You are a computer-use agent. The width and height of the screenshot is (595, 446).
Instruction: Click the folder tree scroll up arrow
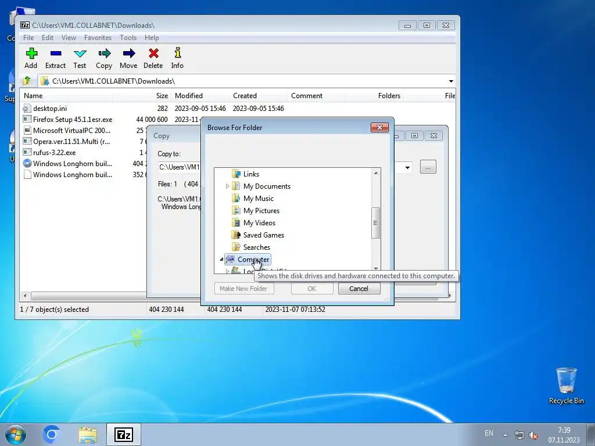pos(376,173)
